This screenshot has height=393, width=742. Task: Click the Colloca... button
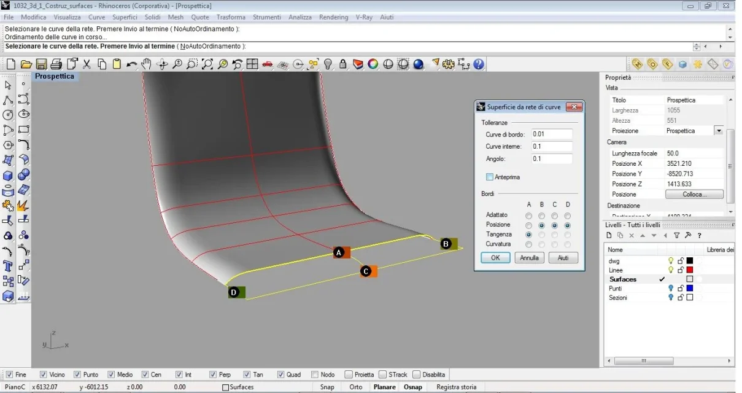pyautogui.click(x=695, y=194)
